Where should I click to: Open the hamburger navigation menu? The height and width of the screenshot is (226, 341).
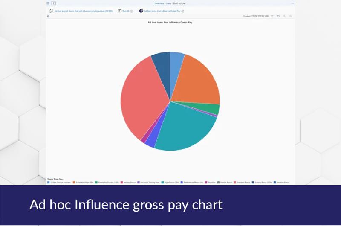click(48, 3)
